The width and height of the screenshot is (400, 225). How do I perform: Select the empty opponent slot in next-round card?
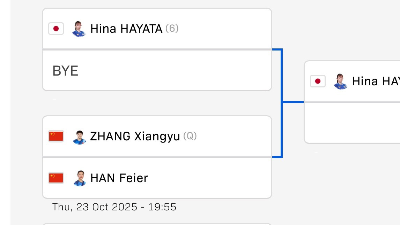tap(352, 123)
